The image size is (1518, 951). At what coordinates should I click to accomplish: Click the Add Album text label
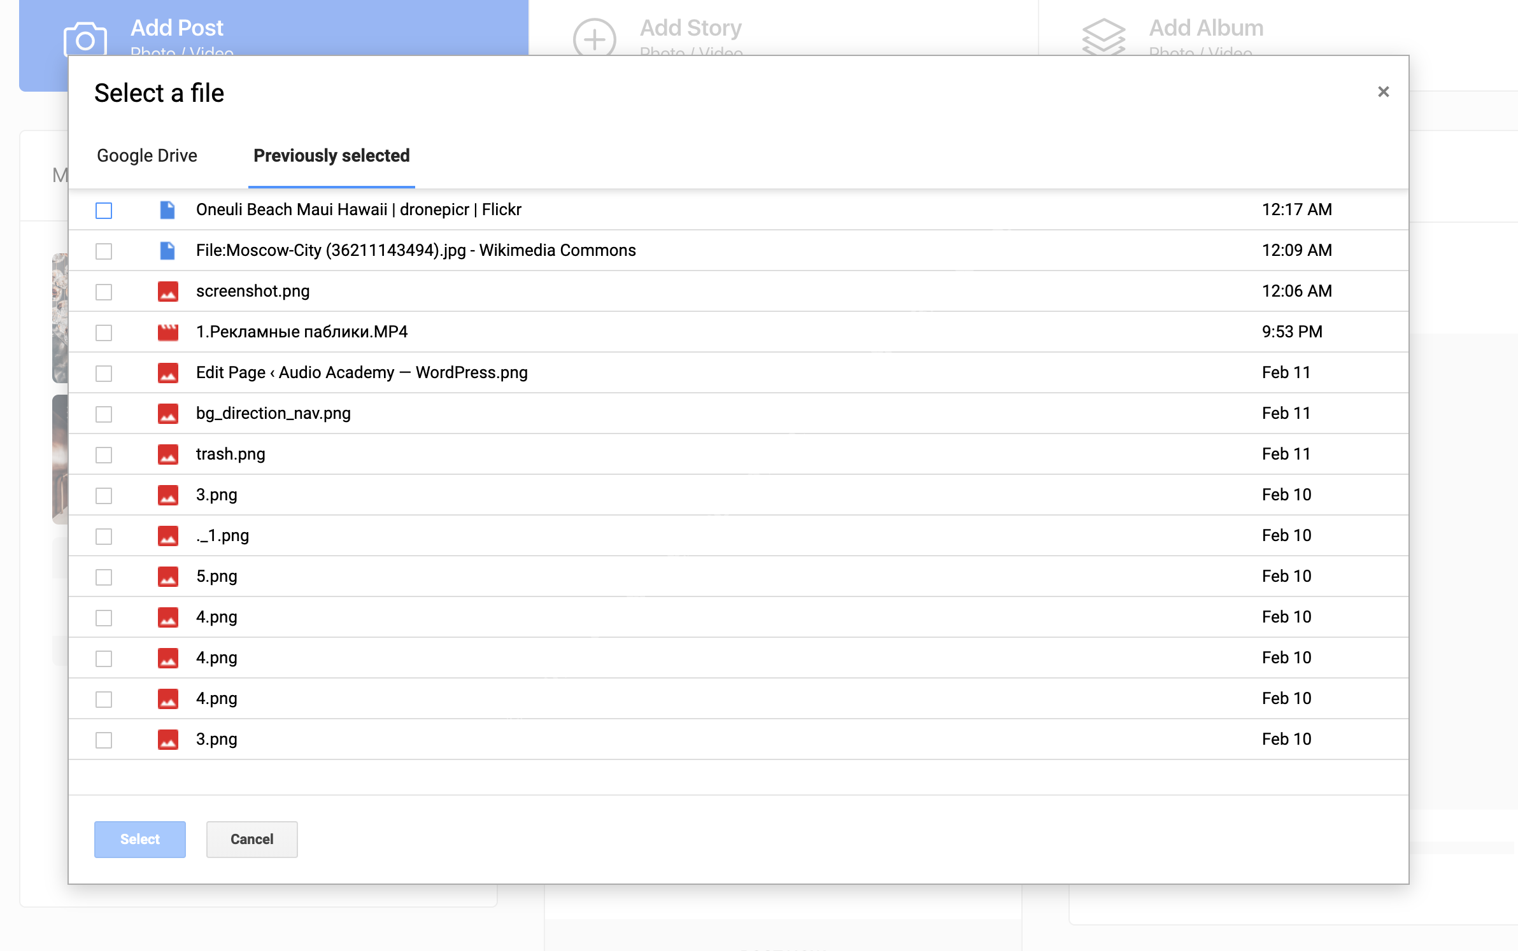[1206, 28]
